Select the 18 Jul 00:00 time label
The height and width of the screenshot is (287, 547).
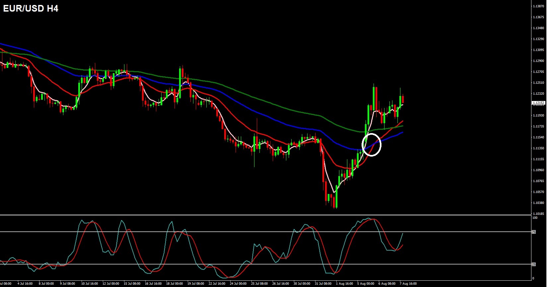174,284
